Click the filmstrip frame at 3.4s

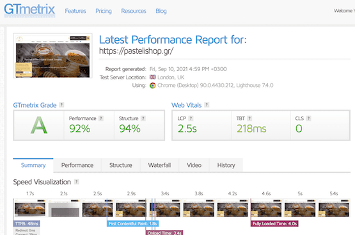[x=165, y=208]
